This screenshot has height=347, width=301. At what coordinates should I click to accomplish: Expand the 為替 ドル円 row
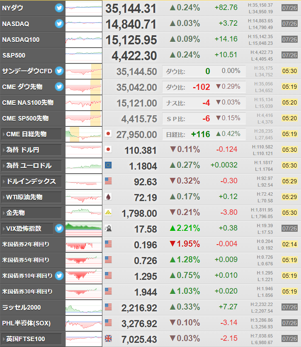pos(32,150)
